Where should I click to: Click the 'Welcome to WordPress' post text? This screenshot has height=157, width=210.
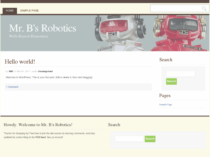point(49,77)
